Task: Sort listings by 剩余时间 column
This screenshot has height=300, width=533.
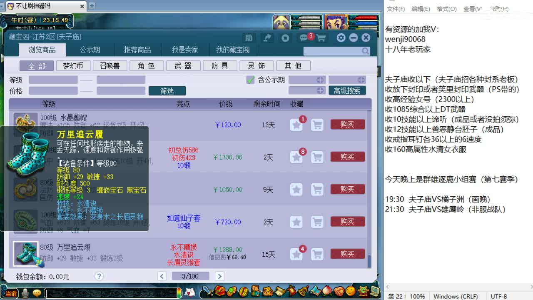Action: point(267,104)
